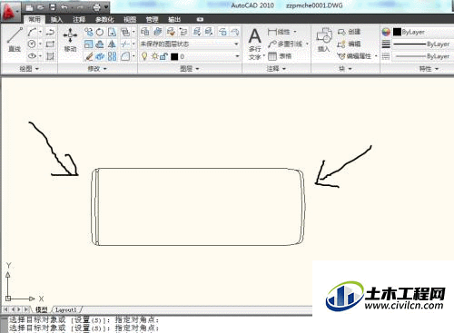Switch to the 管理 ribbon tab
This screenshot has width=454, height=333.
click(152, 19)
